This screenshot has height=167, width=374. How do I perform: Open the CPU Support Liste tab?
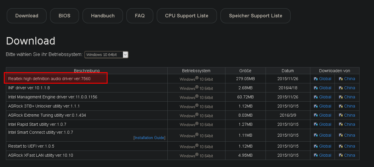click(187, 16)
